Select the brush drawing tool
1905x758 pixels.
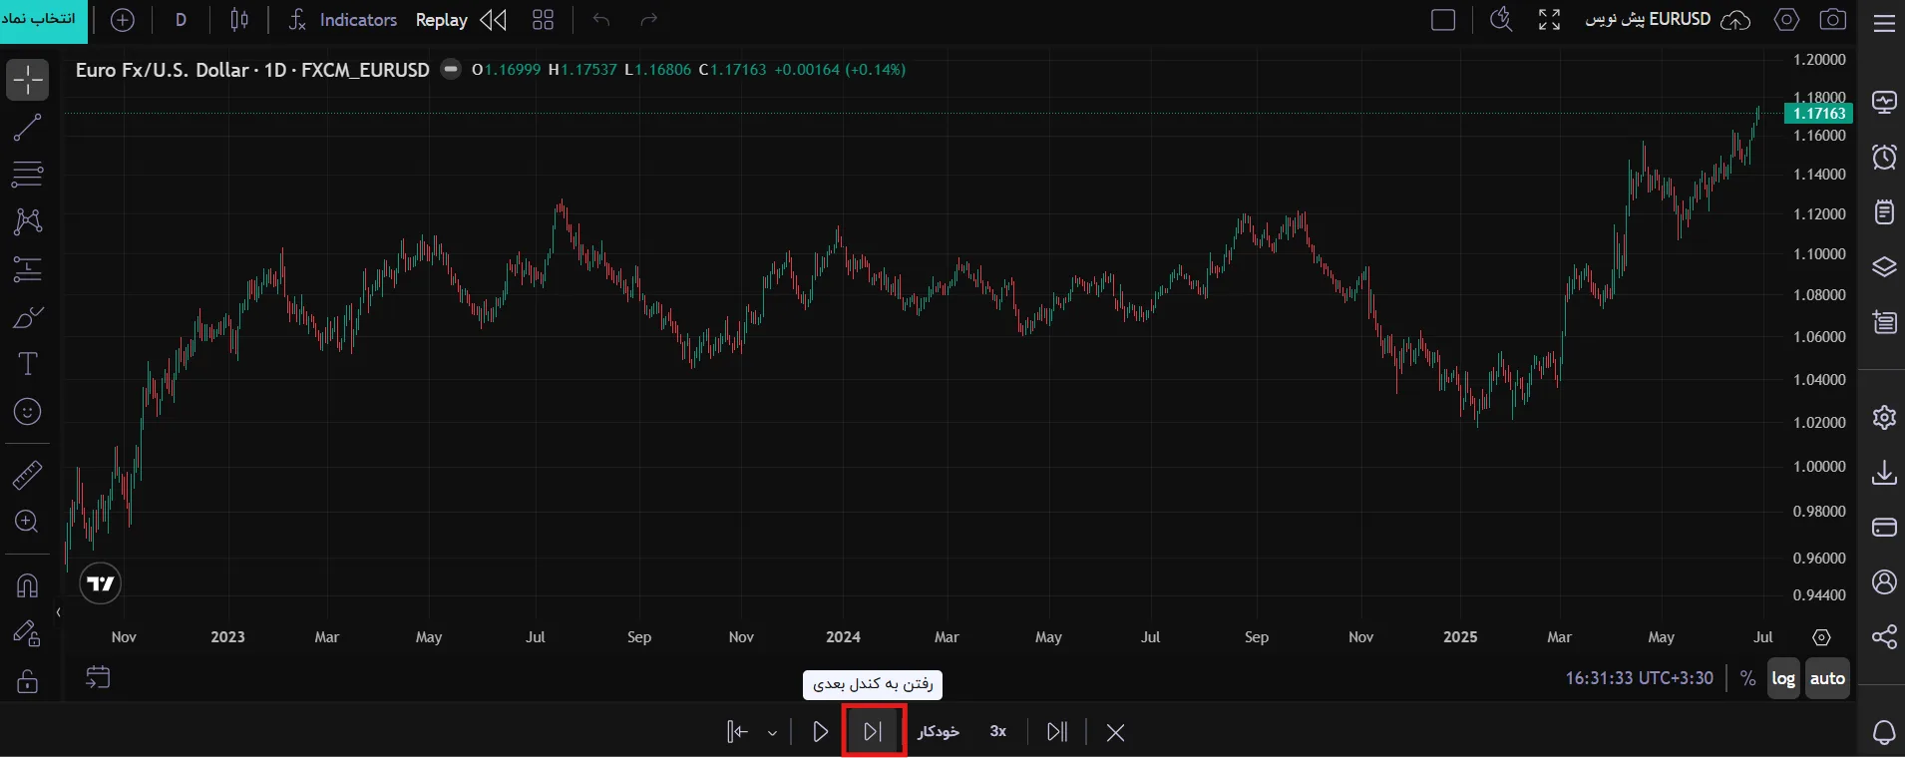(x=27, y=318)
